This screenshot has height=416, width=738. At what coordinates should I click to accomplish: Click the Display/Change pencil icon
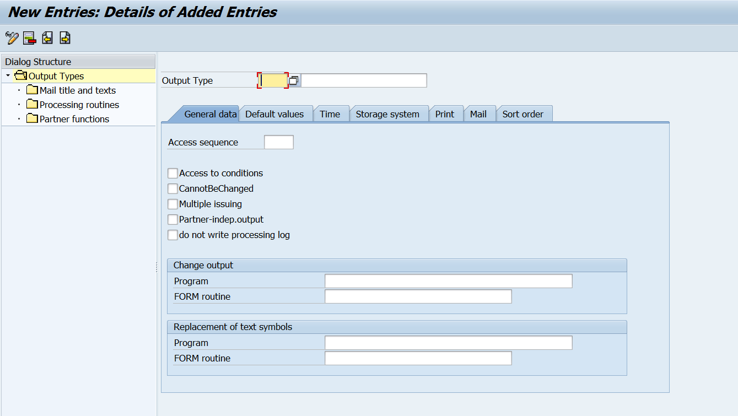[12, 38]
